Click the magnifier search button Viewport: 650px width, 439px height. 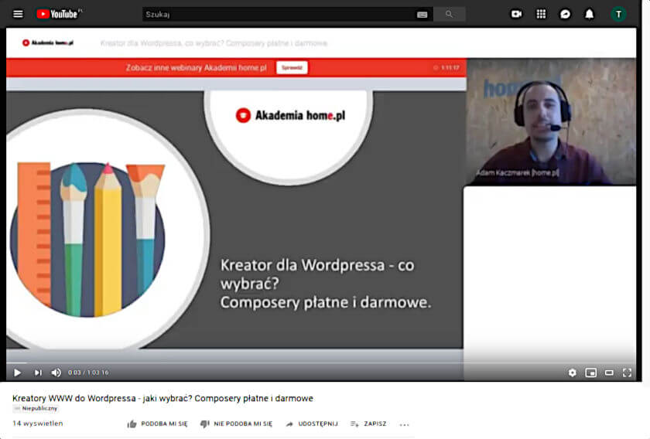(x=450, y=14)
